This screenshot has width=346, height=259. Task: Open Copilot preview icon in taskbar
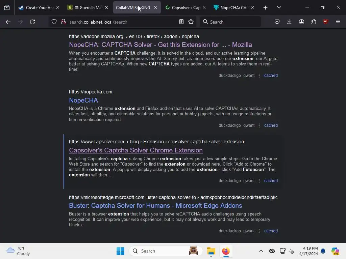(335, 251)
